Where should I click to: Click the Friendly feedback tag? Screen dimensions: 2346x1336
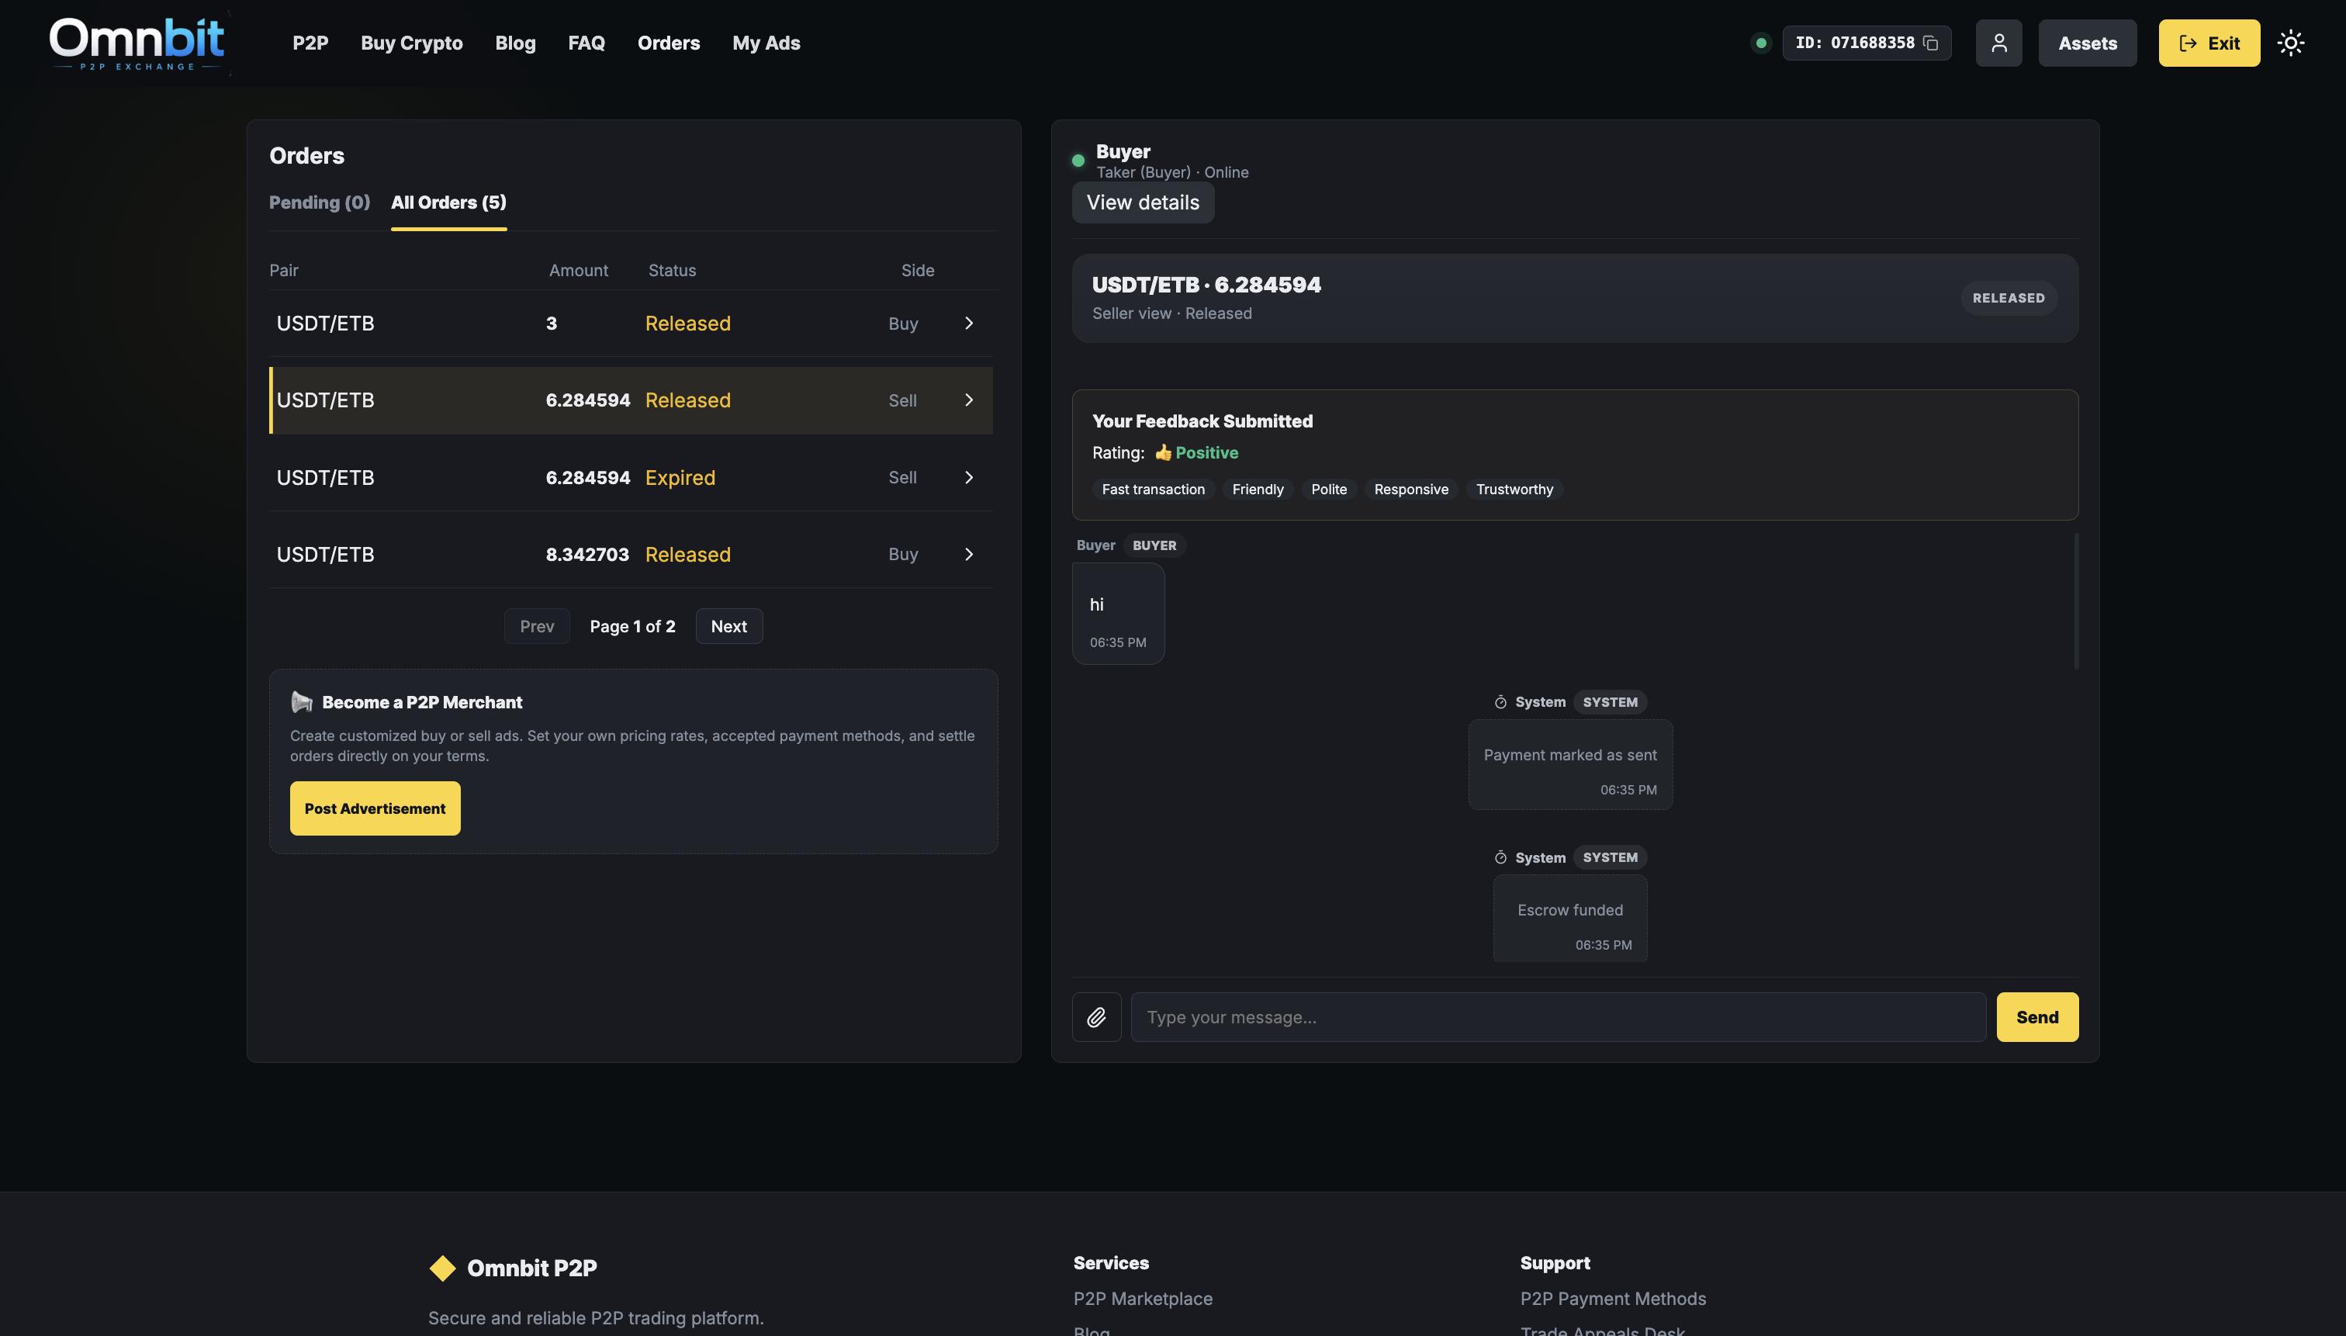point(1257,489)
